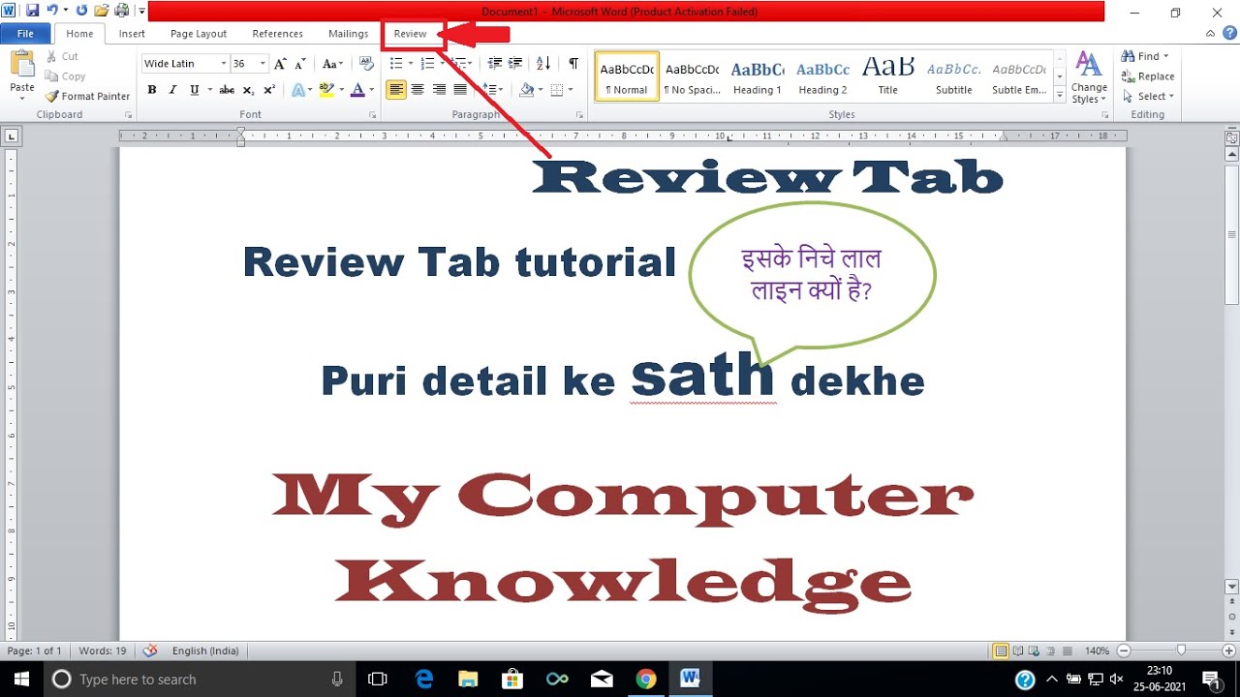Switch to the Review tab
The image size is (1240, 697).
point(410,34)
